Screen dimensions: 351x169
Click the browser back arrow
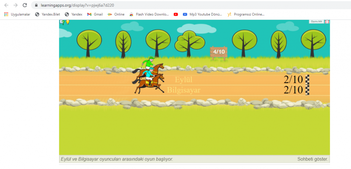click(6, 5)
